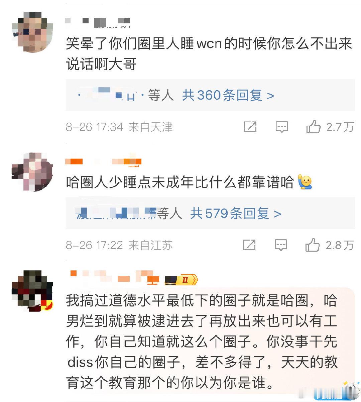361x402 pixels.
Task: Tap the share icon on the Tianjin comment
Action: pos(250,127)
